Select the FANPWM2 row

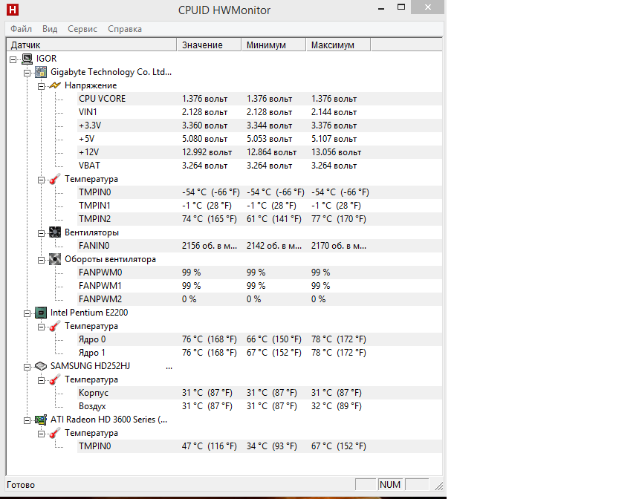point(259,299)
